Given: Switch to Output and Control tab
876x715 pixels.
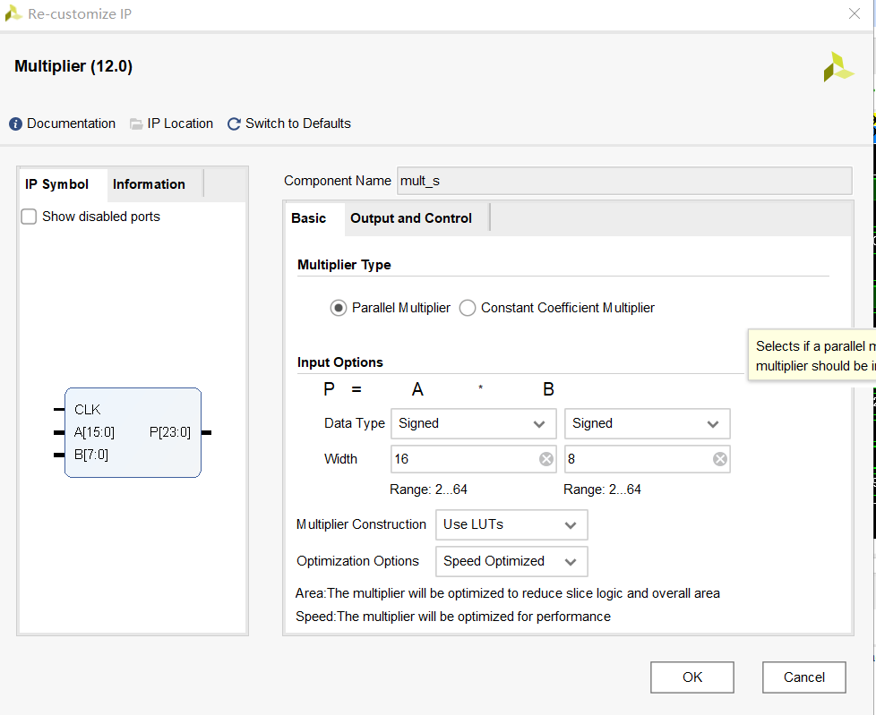Looking at the screenshot, I should click(410, 218).
